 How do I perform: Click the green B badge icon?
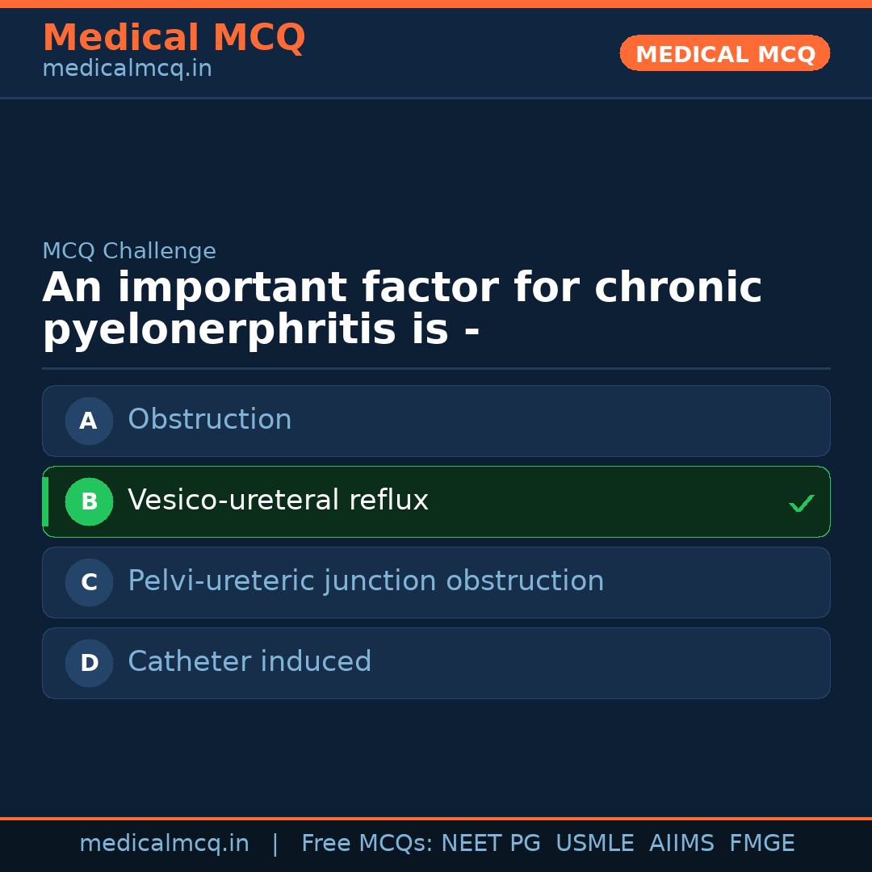pyautogui.click(x=89, y=501)
